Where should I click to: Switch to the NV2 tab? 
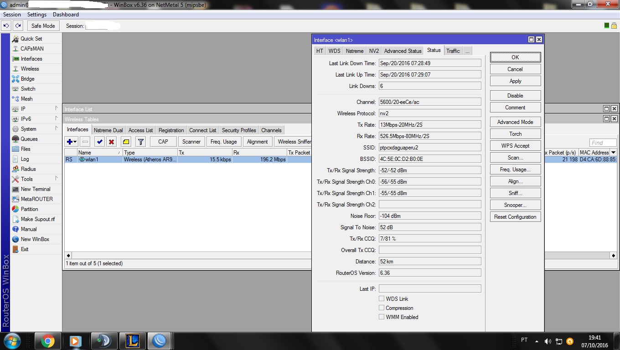374,51
